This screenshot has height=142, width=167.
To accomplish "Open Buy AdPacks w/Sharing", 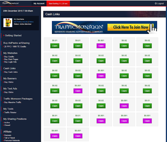I will point(16,43).
